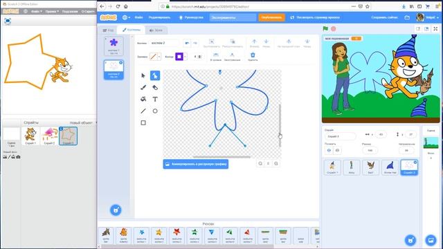443x249 pixels.
Task: Open About in Scratch 2 window
Action: pos(88,12)
